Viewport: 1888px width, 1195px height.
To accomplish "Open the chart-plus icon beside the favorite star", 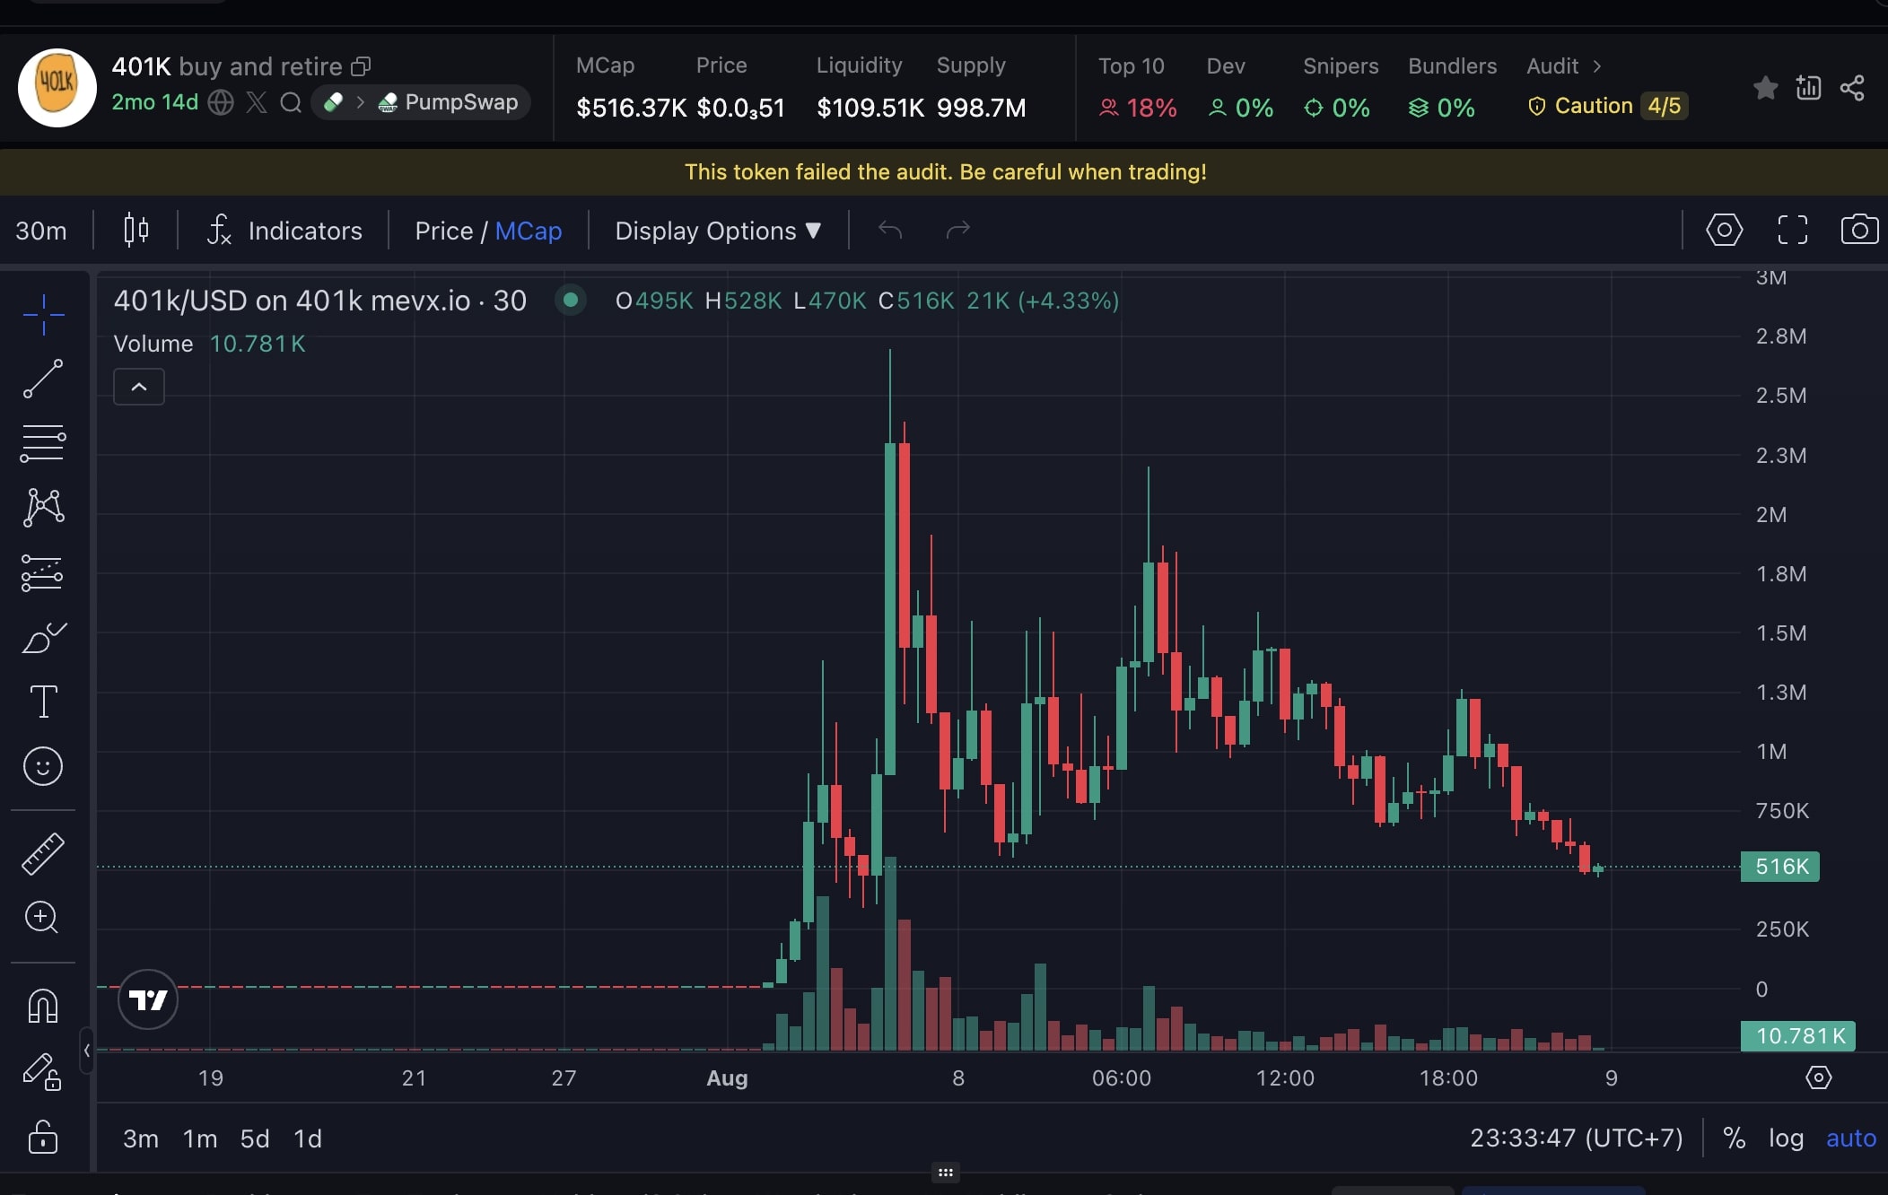I will click(1808, 88).
